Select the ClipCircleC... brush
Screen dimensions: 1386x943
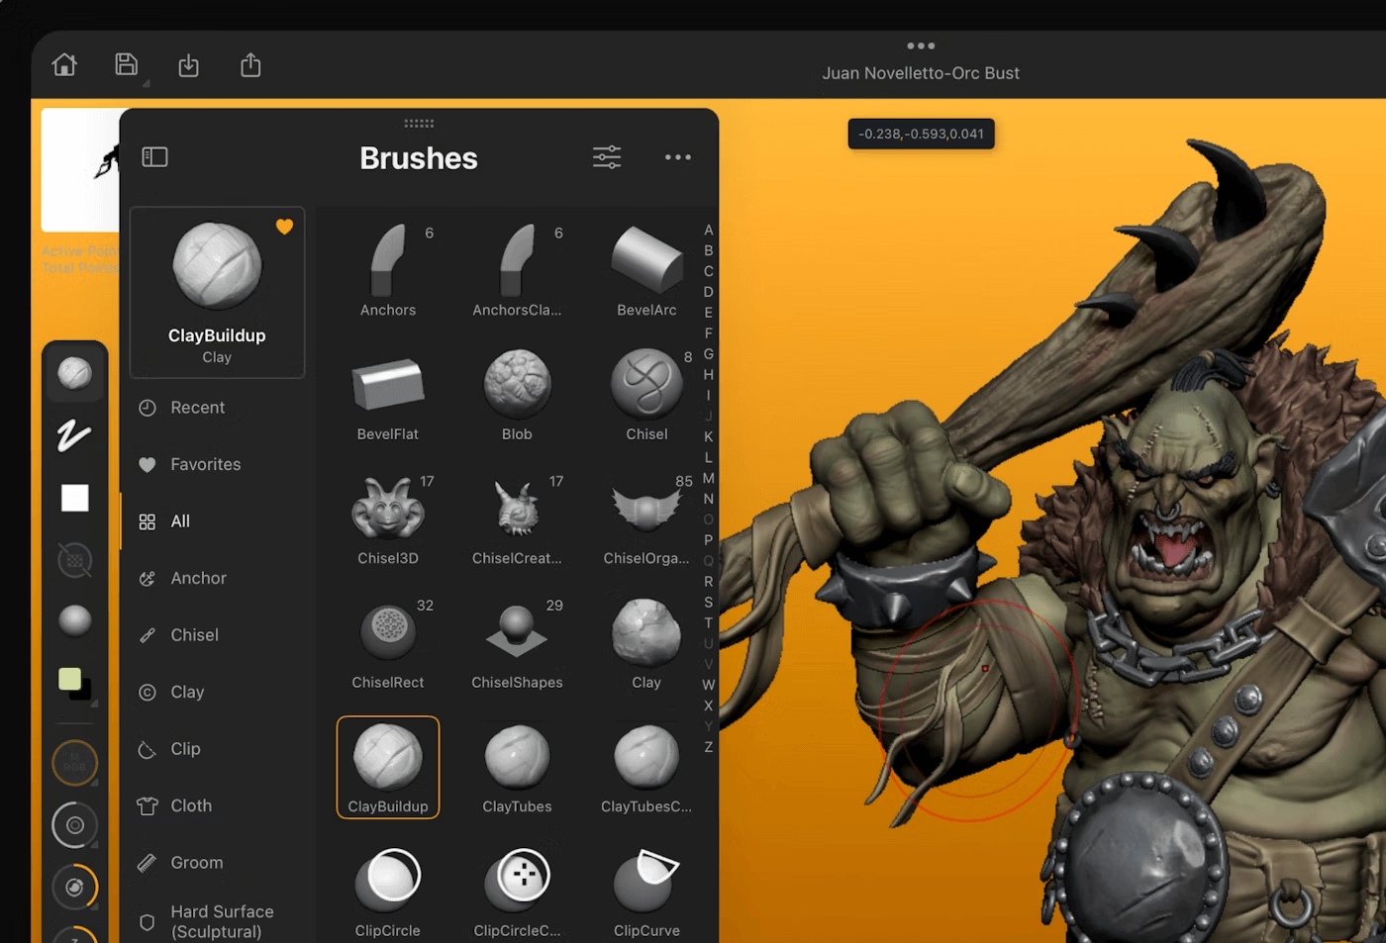click(517, 891)
